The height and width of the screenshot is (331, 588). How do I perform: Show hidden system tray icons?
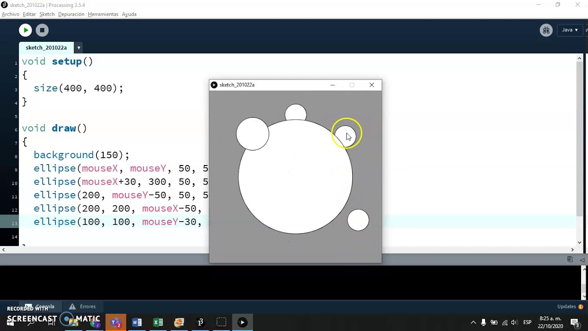(x=473, y=322)
